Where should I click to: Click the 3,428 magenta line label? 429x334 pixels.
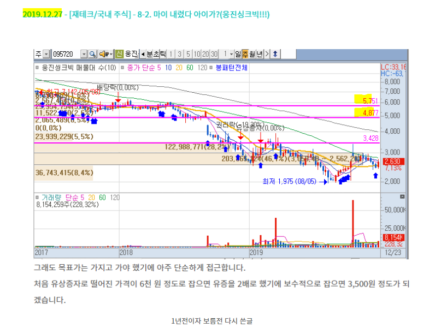click(371, 138)
